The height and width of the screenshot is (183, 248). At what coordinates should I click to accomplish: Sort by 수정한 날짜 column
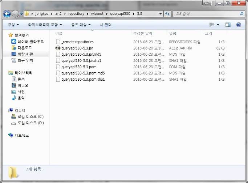click(x=143, y=33)
